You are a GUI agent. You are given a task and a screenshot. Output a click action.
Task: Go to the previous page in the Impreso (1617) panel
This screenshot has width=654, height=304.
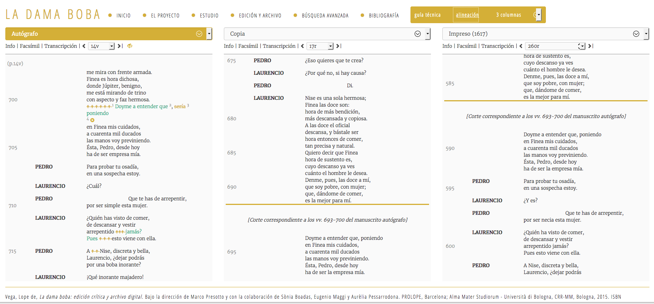521,46
